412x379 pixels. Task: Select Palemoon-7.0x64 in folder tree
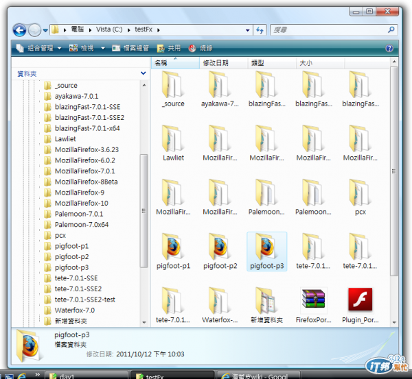coord(82,225)
